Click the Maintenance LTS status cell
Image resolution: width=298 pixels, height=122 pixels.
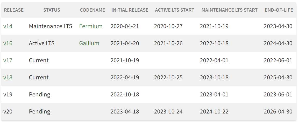[51, 26]
